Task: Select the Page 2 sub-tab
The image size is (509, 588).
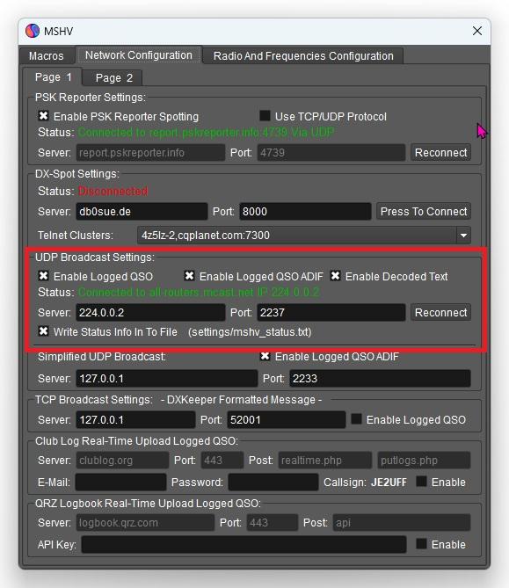Action: point(113,77)
